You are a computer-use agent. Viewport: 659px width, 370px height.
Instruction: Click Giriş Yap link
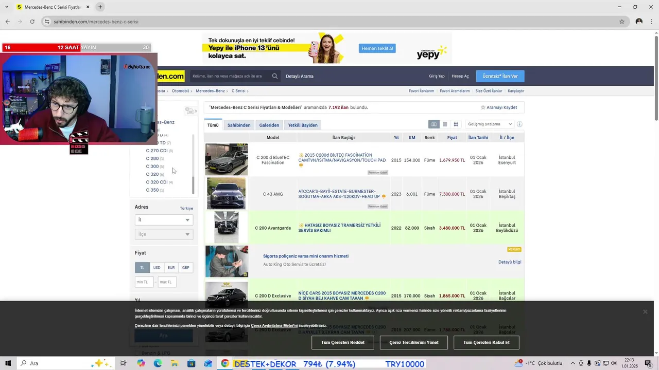[437, 76]
